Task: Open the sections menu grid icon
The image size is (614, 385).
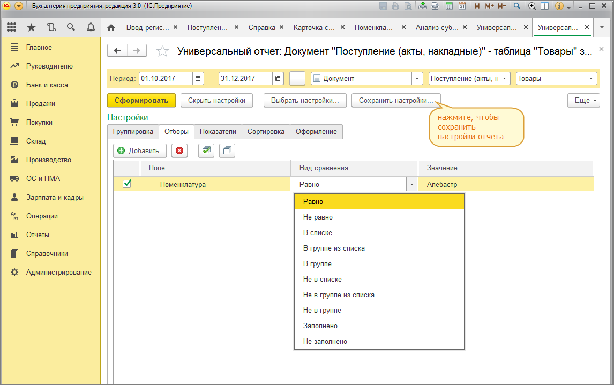Action: point(12,27)
